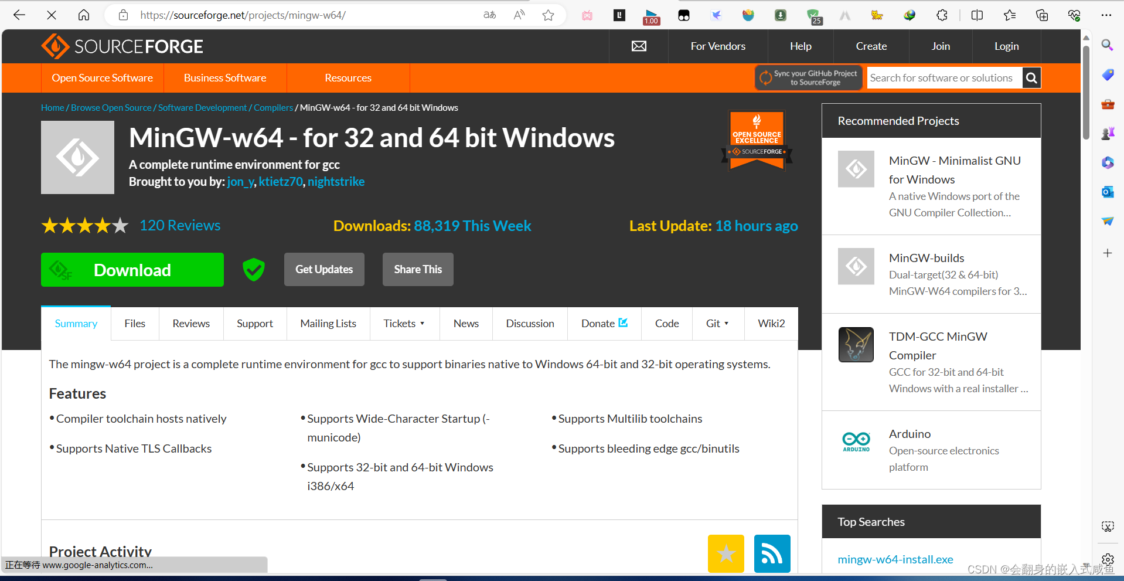
Task: Open Outlook icon in Edge sidebar
Action: point(1107,192)
